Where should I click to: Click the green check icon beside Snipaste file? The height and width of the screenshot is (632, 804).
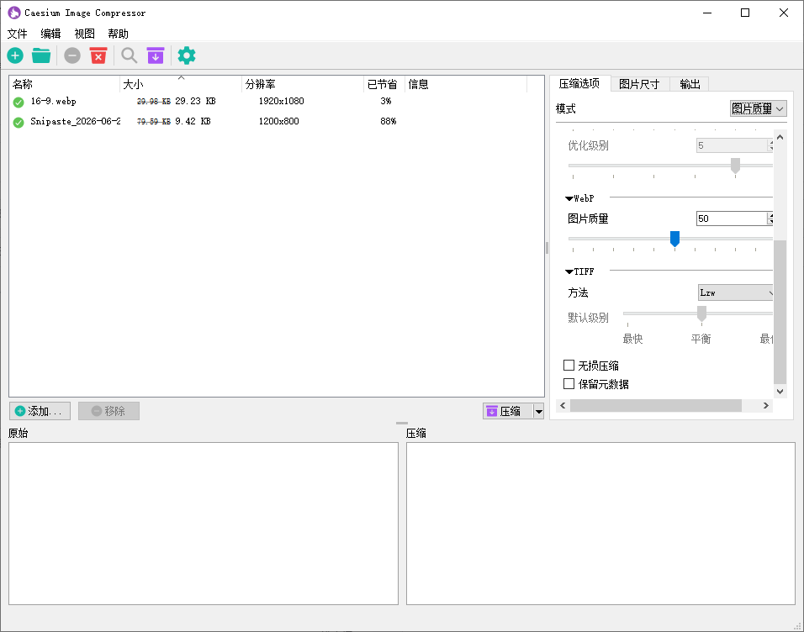19,122
